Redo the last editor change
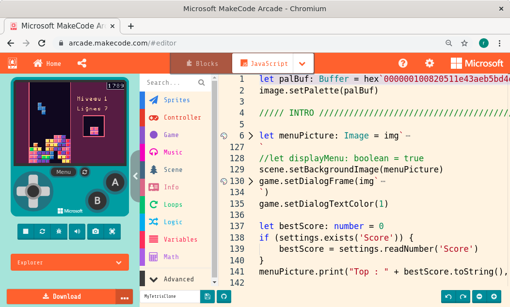This screenshot has width=510, height=307. tap(463, 296)
